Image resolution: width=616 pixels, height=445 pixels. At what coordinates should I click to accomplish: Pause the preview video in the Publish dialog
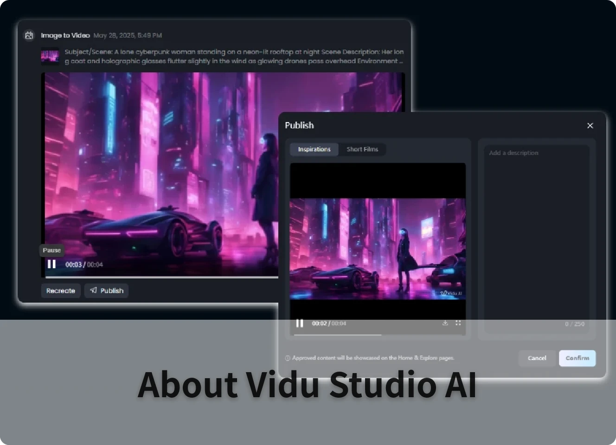pos(300,323)
